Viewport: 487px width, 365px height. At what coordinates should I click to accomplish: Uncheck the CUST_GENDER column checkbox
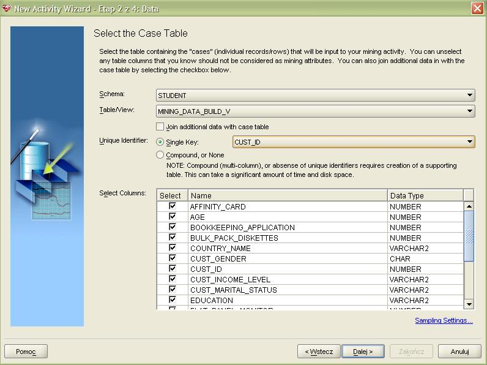tap(173, 258)
